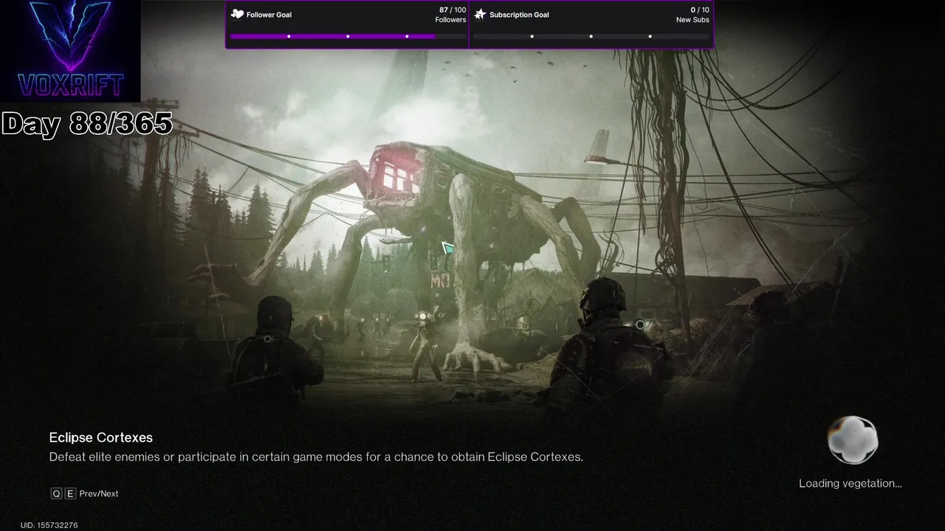Click the Prev/Next label

click(x=99, y=493)
